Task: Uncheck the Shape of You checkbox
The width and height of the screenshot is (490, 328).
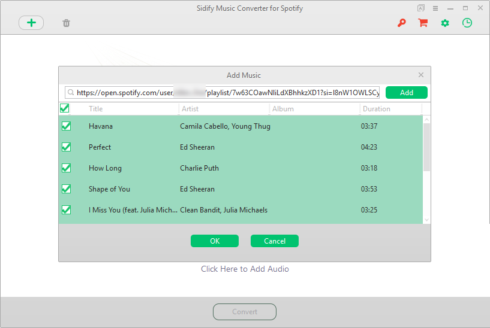Action: coord(66,189)
